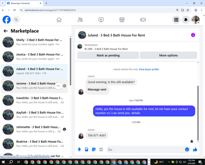Click the browser address bar URL
The height and width of the screenshot is (165, 205).
50,10
